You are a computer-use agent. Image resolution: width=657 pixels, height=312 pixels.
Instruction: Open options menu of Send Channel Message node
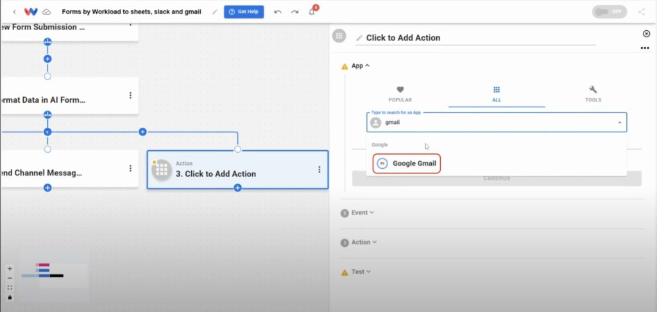tap(130, 168)
